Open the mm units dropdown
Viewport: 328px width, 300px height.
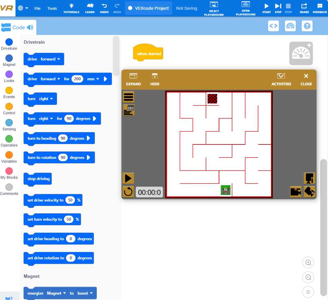(93, 79)
